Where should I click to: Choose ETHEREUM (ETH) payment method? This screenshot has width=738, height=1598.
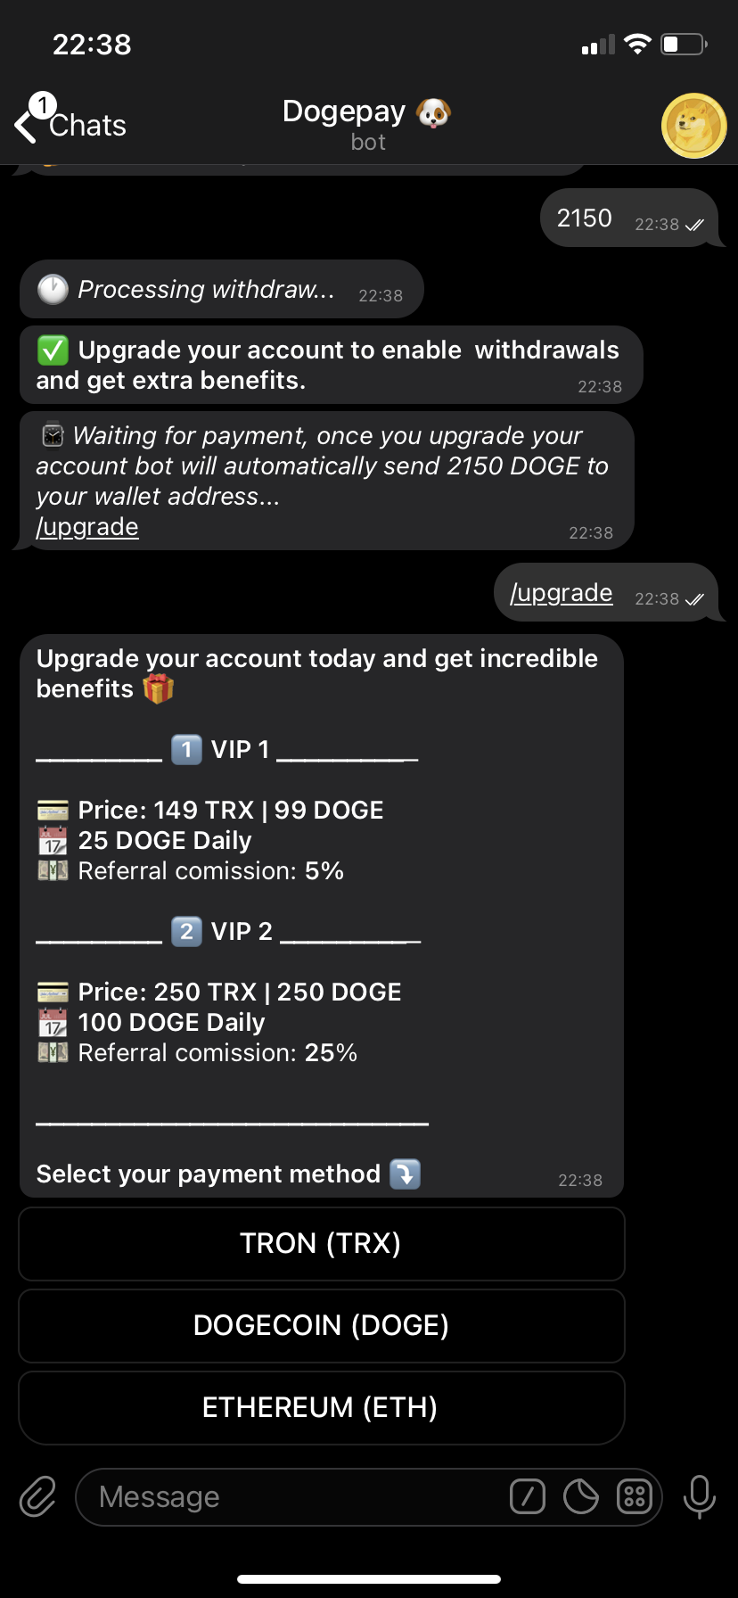[x=321, y=1407]
